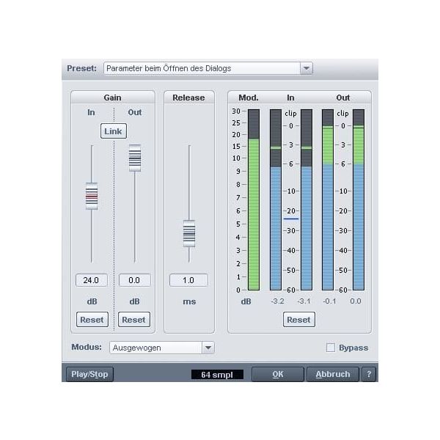Image resolution: width=440 pixels, height=440 pixels.
Task: Click the question mark help button
Action: 369,374
